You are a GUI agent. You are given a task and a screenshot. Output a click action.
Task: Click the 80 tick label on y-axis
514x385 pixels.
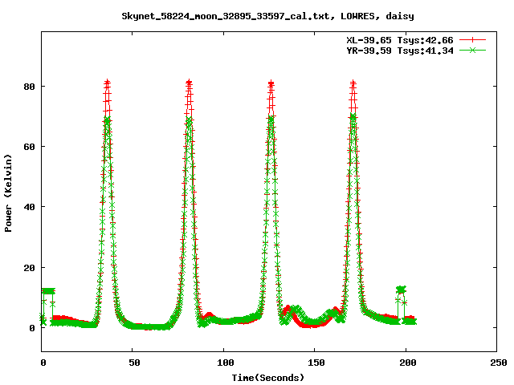[x=29, y=87]
